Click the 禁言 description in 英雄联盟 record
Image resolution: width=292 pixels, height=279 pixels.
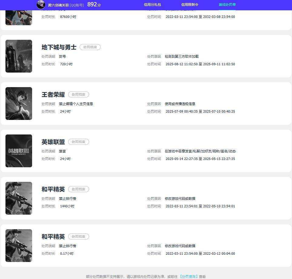62,151
